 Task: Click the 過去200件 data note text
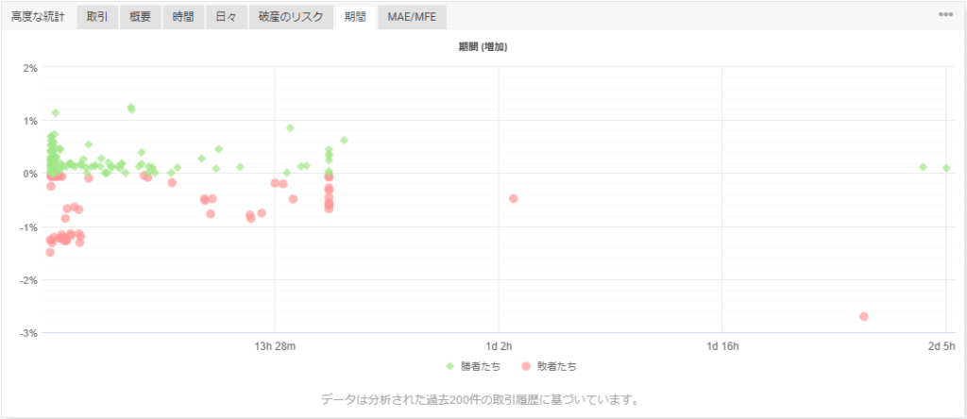tap(479, 400)
